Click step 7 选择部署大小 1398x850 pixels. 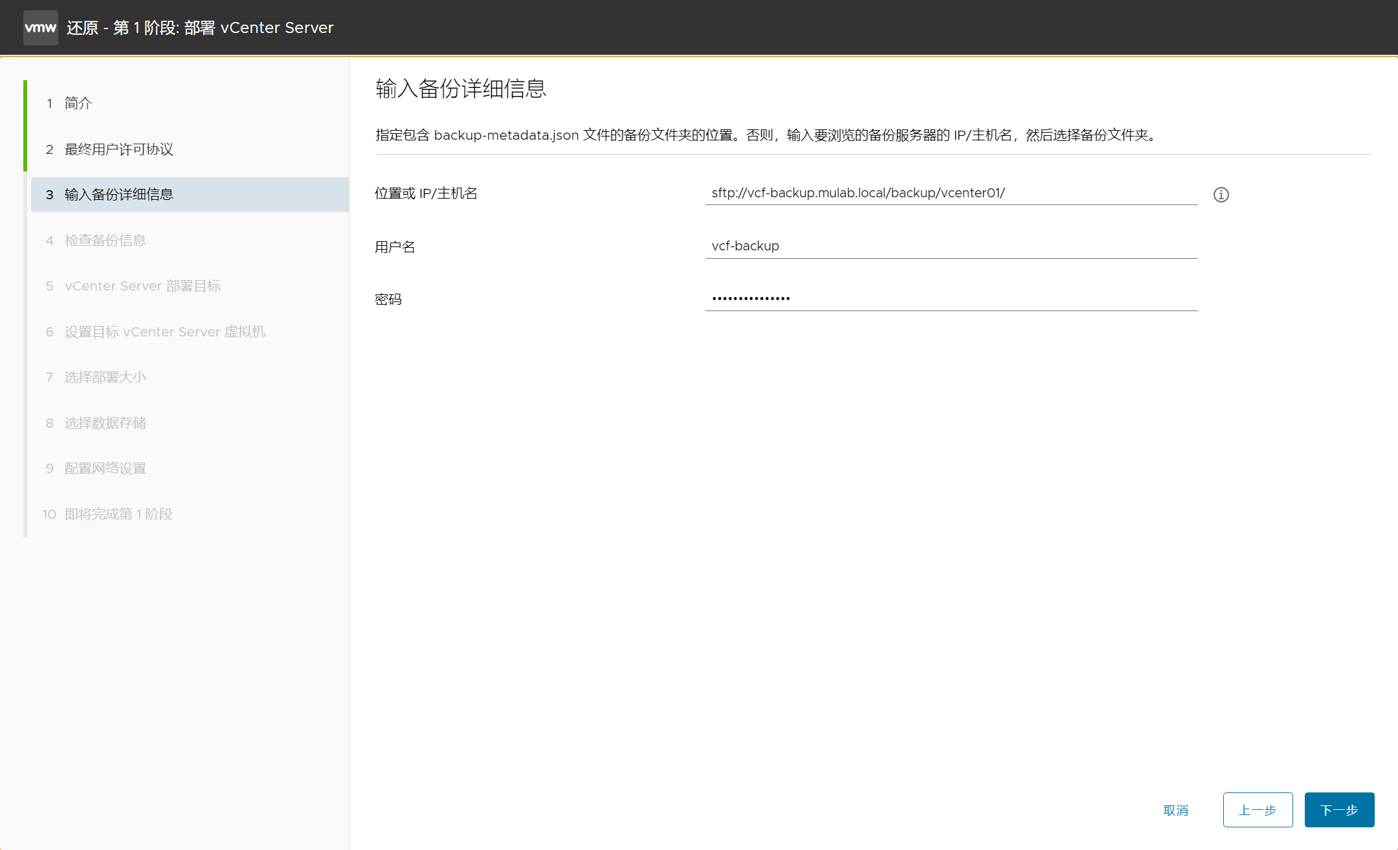click(x=105, y=377)
